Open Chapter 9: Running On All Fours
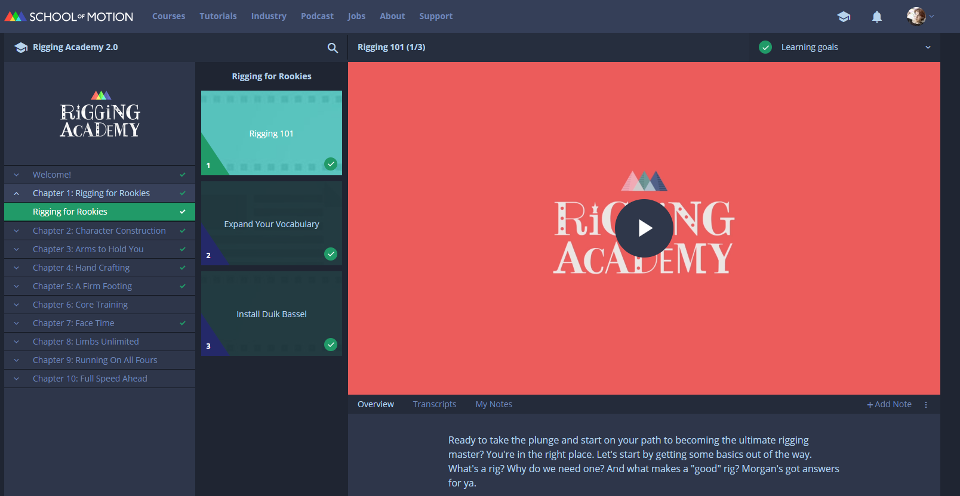This screenshot has height=496, width=960. pos(100,360)
